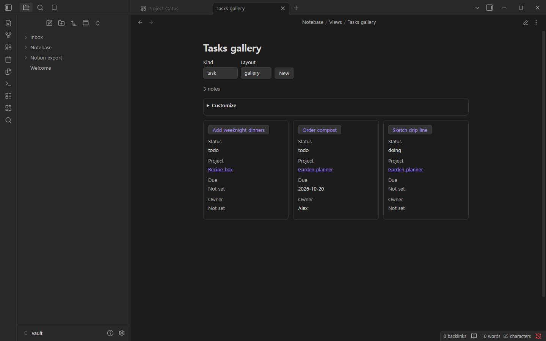
Task: Open the more options menu for the note
Action: pyautogui.click(x=536, y=22)
